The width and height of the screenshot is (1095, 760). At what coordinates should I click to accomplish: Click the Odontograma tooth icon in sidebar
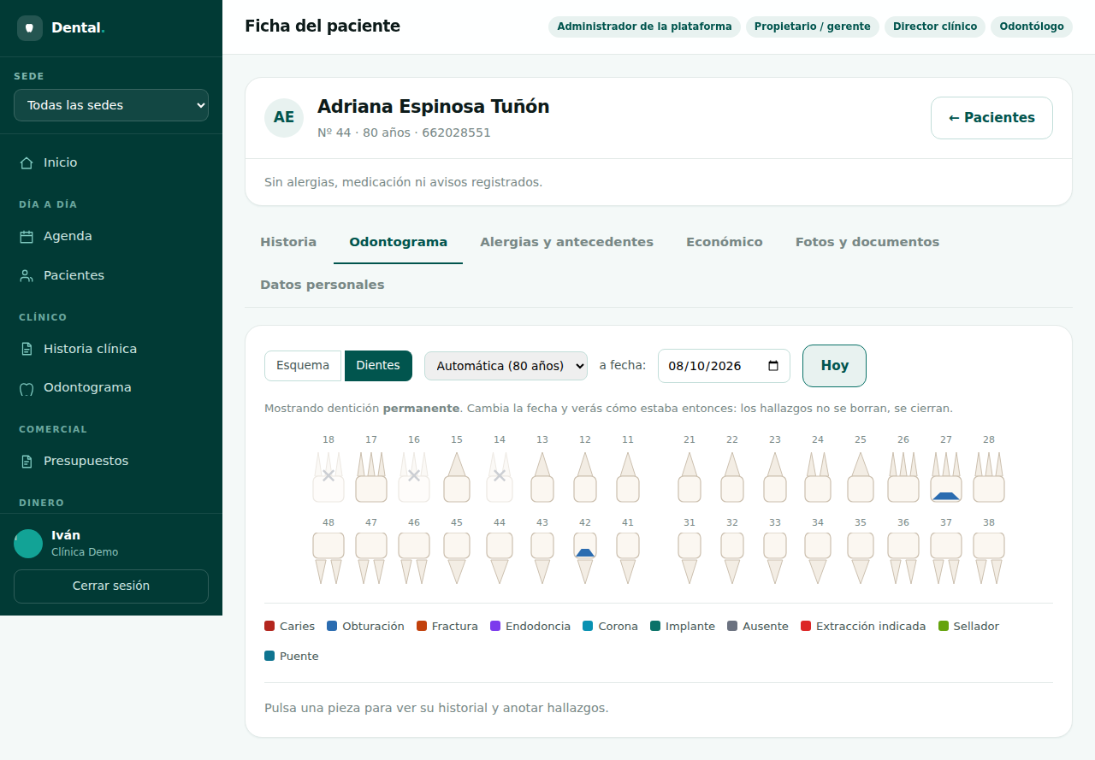(27, 388)
